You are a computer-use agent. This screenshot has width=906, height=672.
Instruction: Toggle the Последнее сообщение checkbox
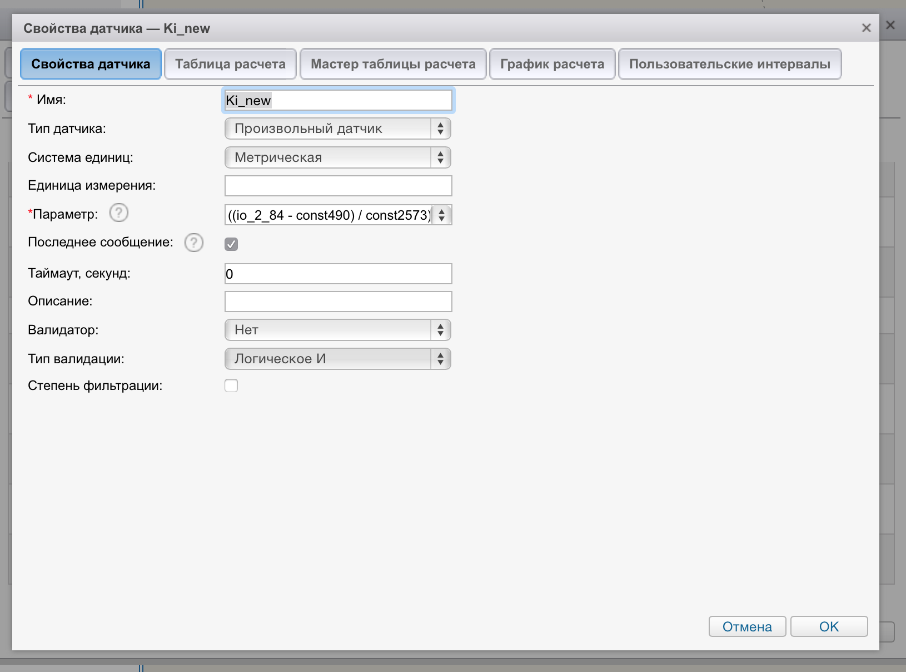pos(231,244)
